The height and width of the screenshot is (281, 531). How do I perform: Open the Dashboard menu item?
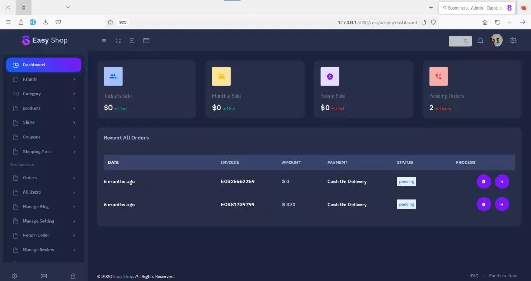[x=44, y=65]
